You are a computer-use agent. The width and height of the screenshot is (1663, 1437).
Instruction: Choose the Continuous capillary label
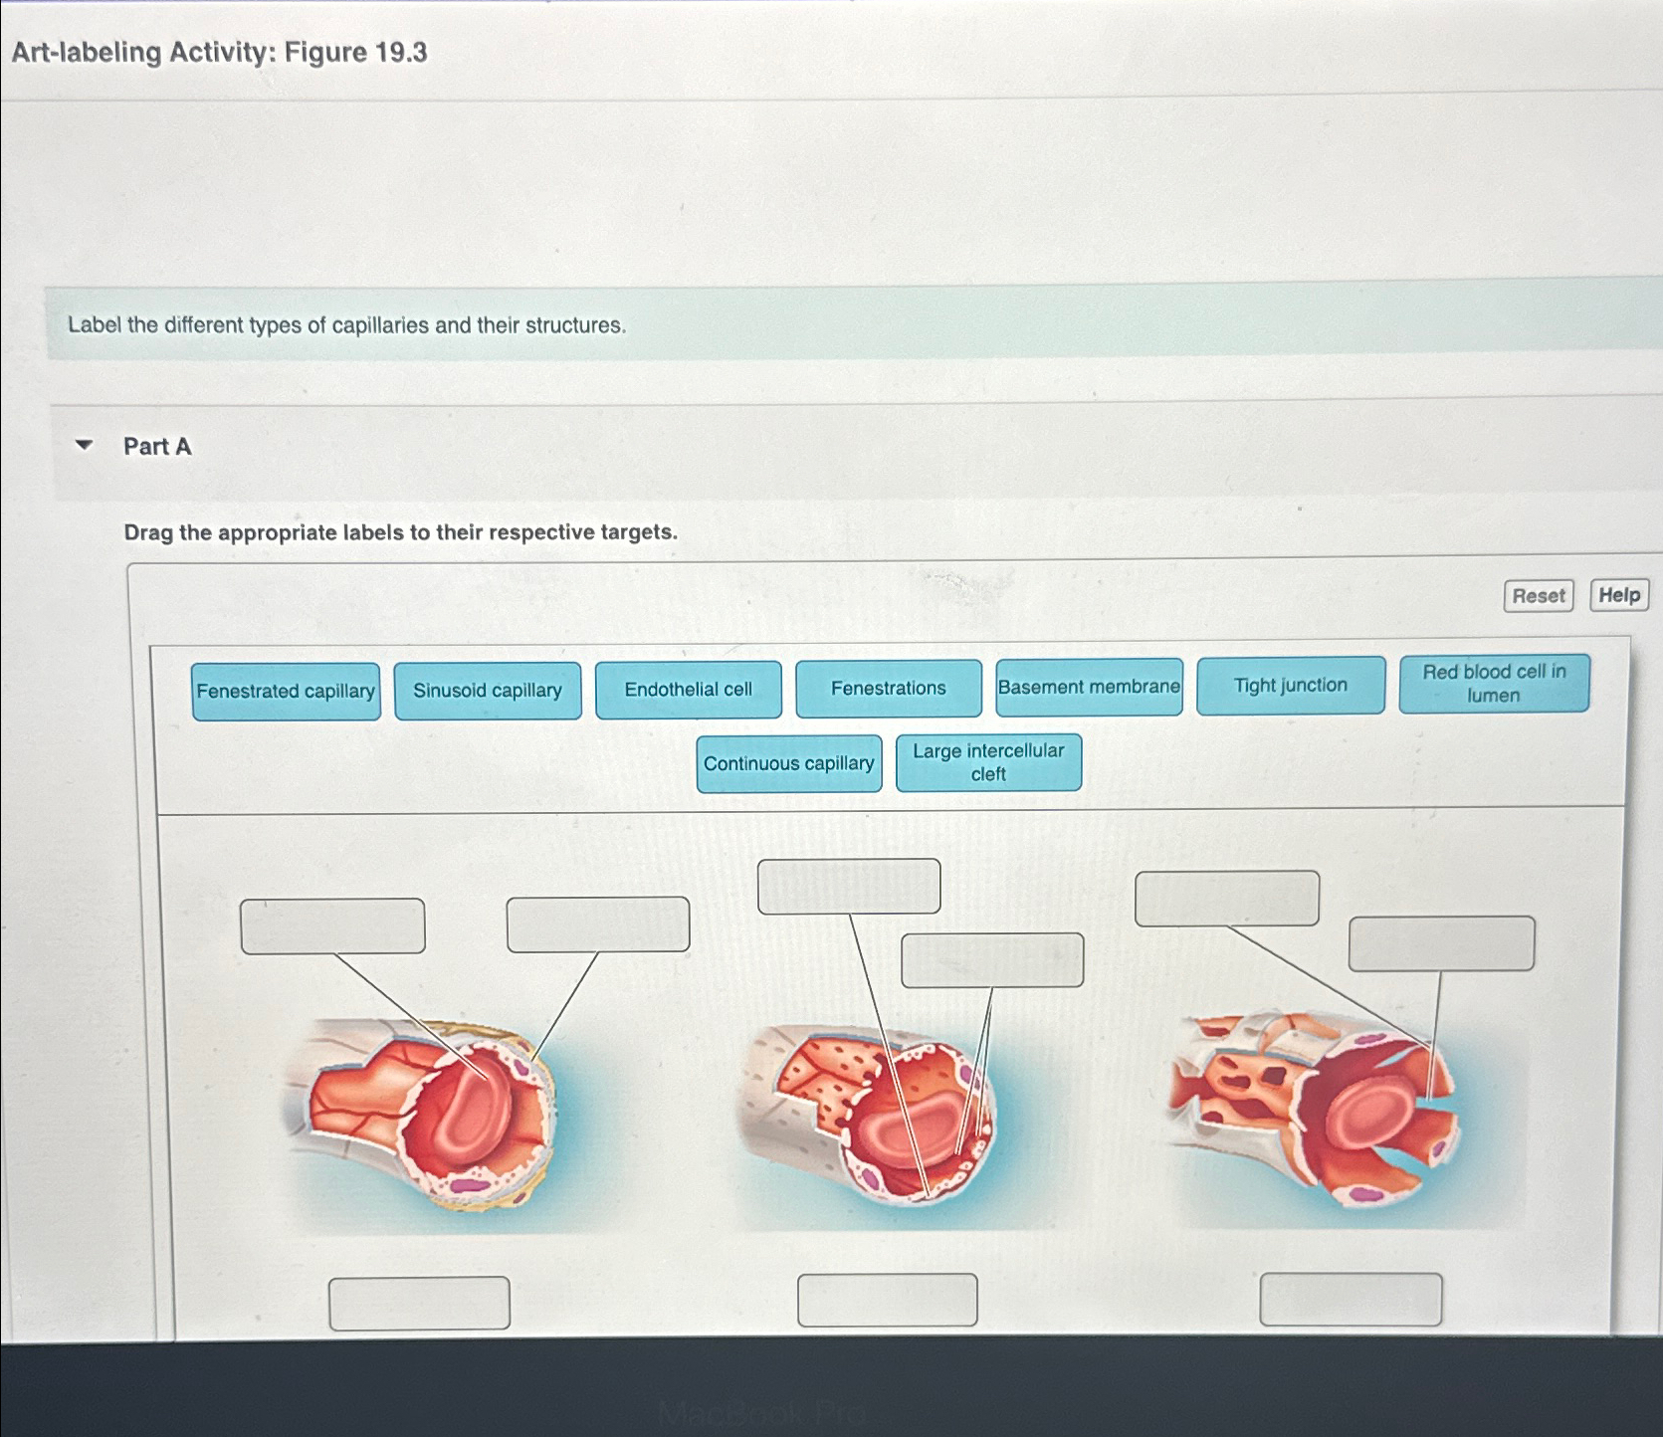[789, 764]
